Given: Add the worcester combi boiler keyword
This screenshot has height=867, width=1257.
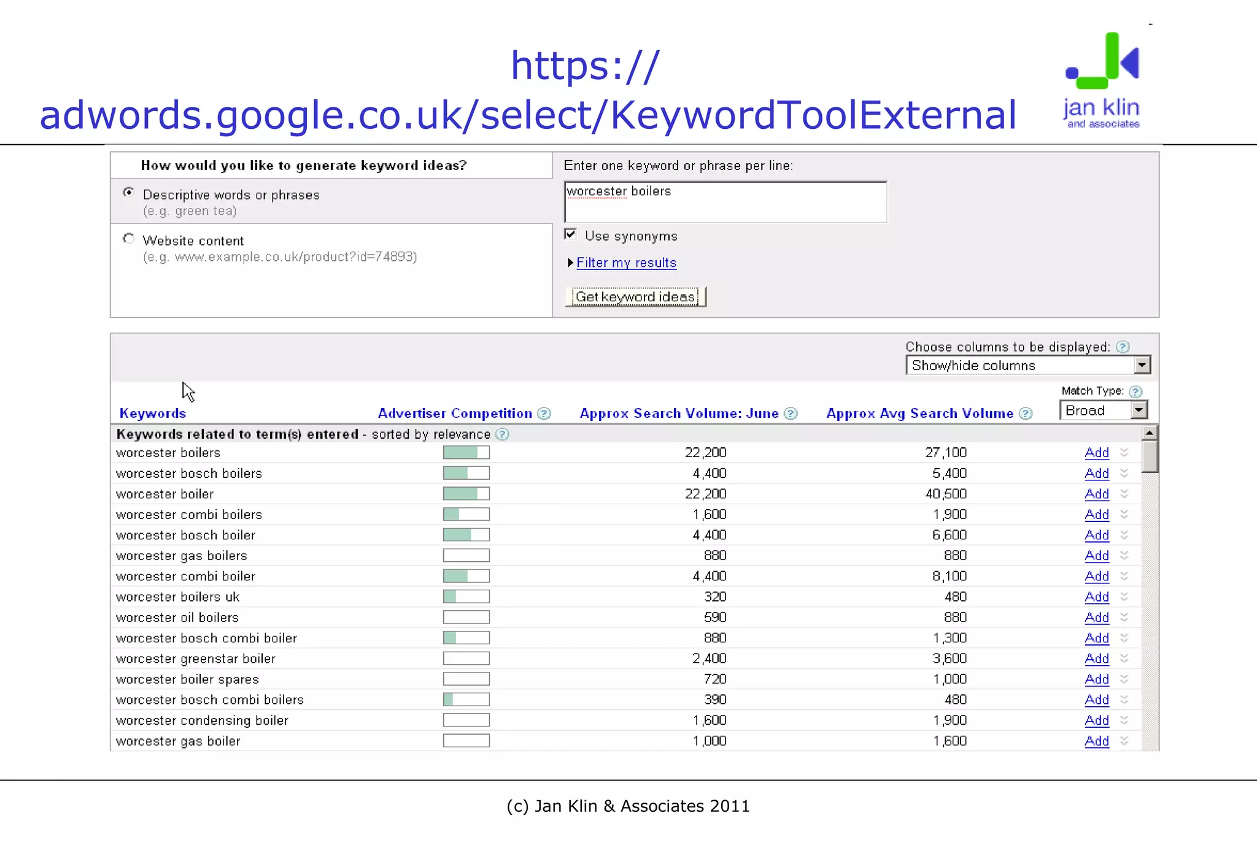Looking at the screenshot, I should click(x=1097, y=576).
